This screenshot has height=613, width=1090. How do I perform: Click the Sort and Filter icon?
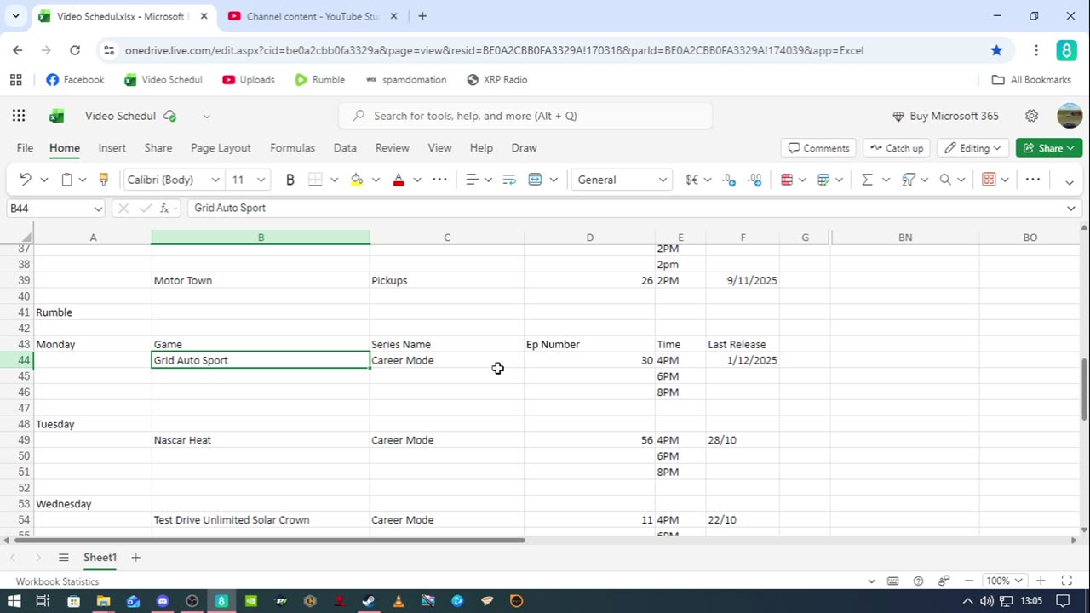coord(909,180)
